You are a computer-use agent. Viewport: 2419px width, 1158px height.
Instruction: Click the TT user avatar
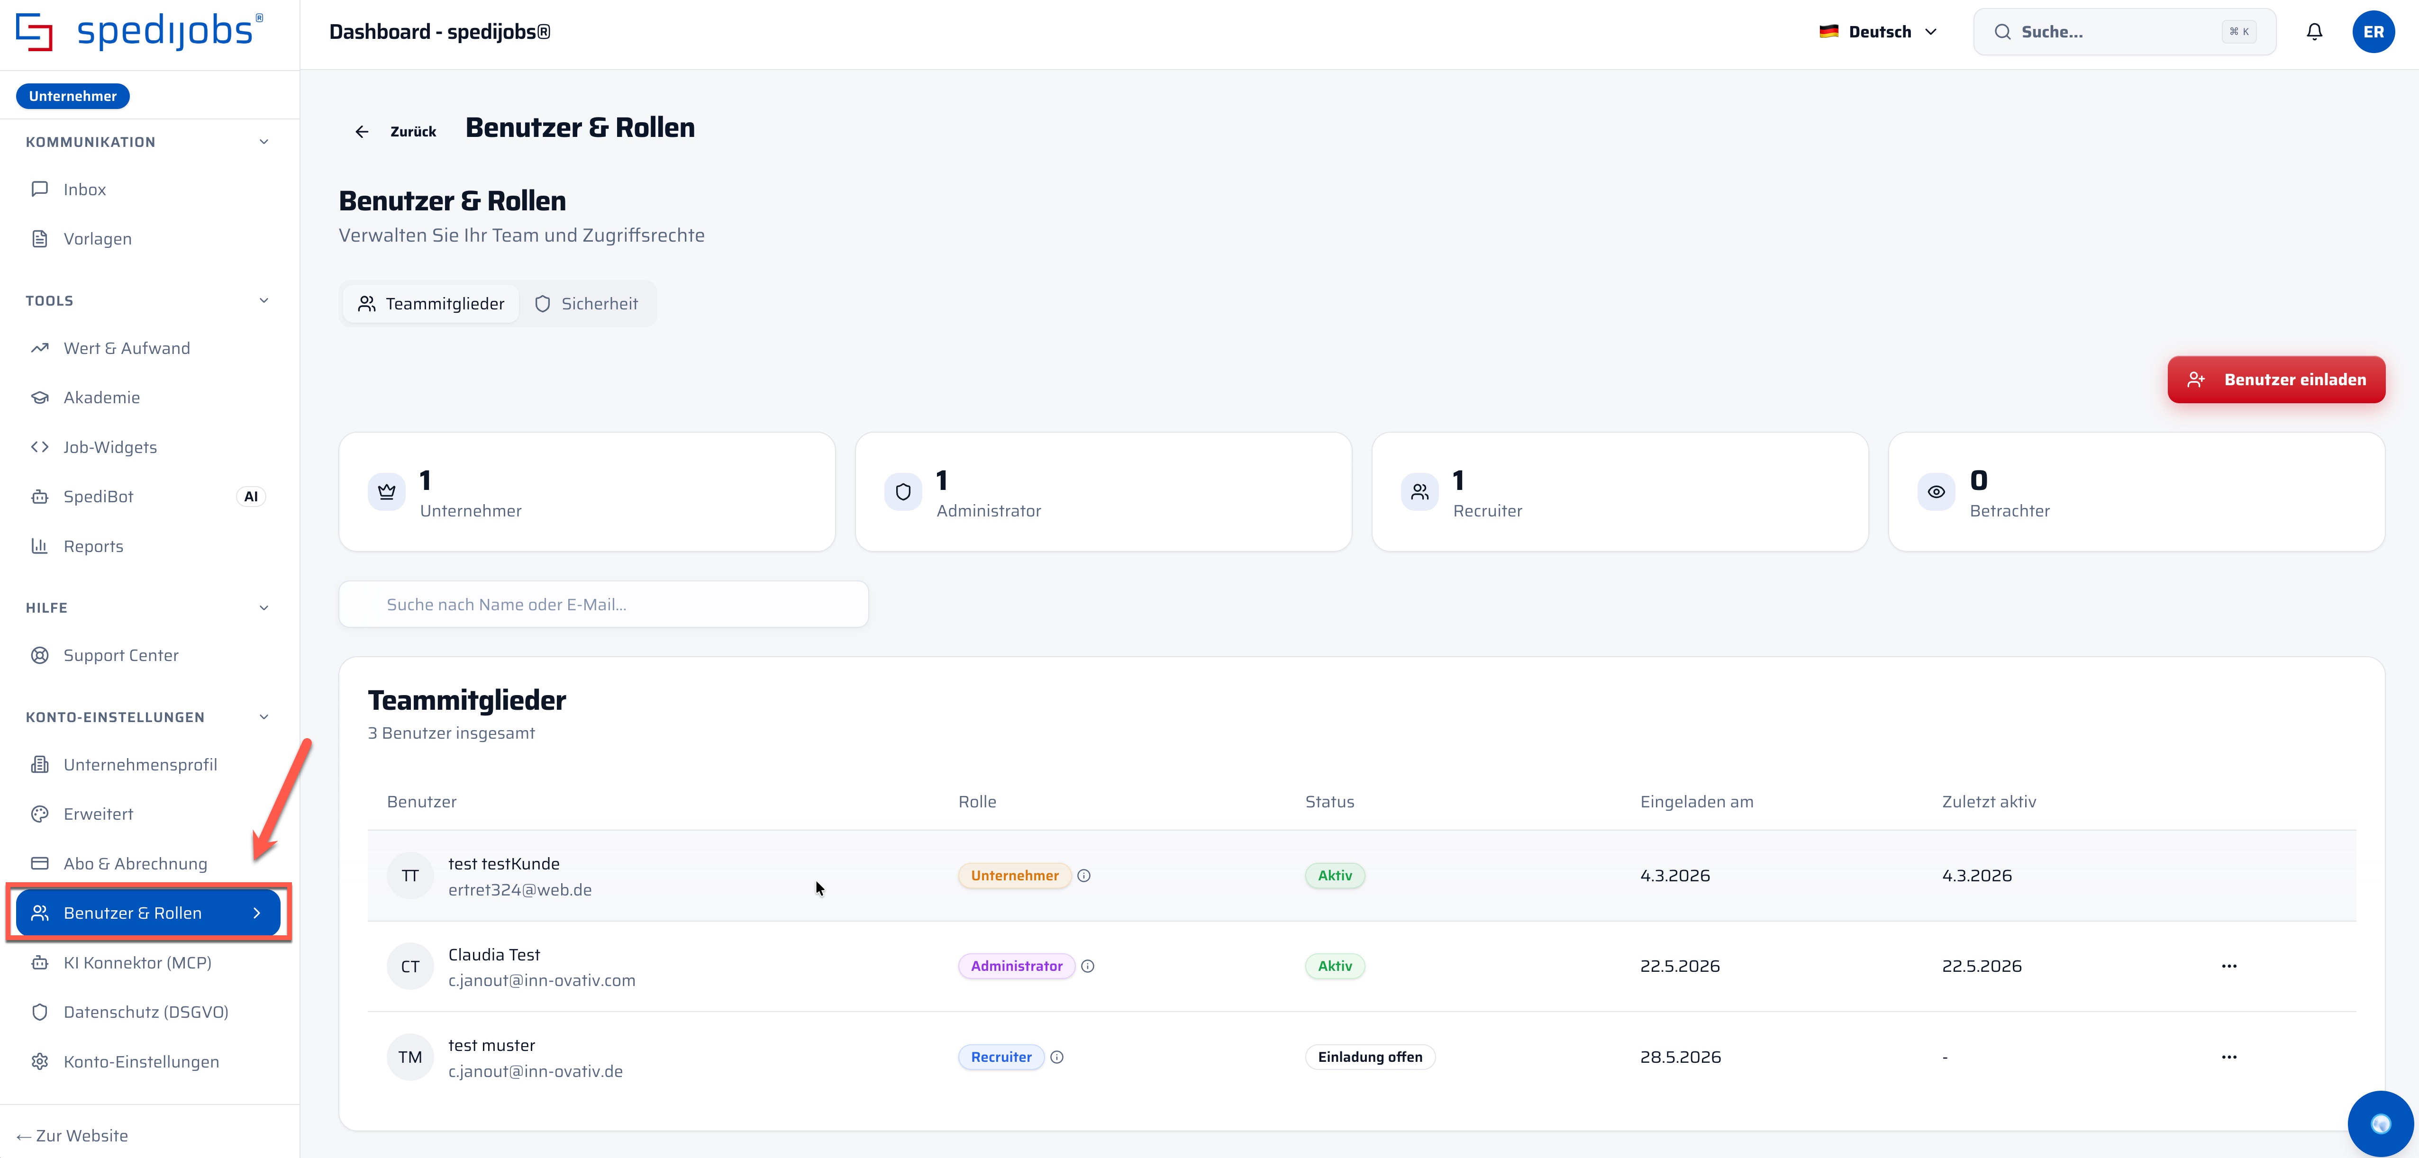click(x=409, y=876)
